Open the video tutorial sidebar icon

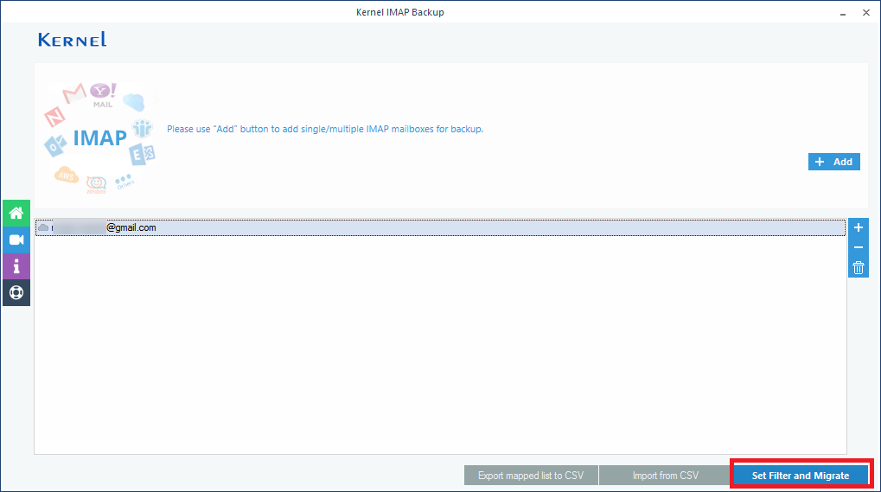pyautogui.click(x=16, y=240)
